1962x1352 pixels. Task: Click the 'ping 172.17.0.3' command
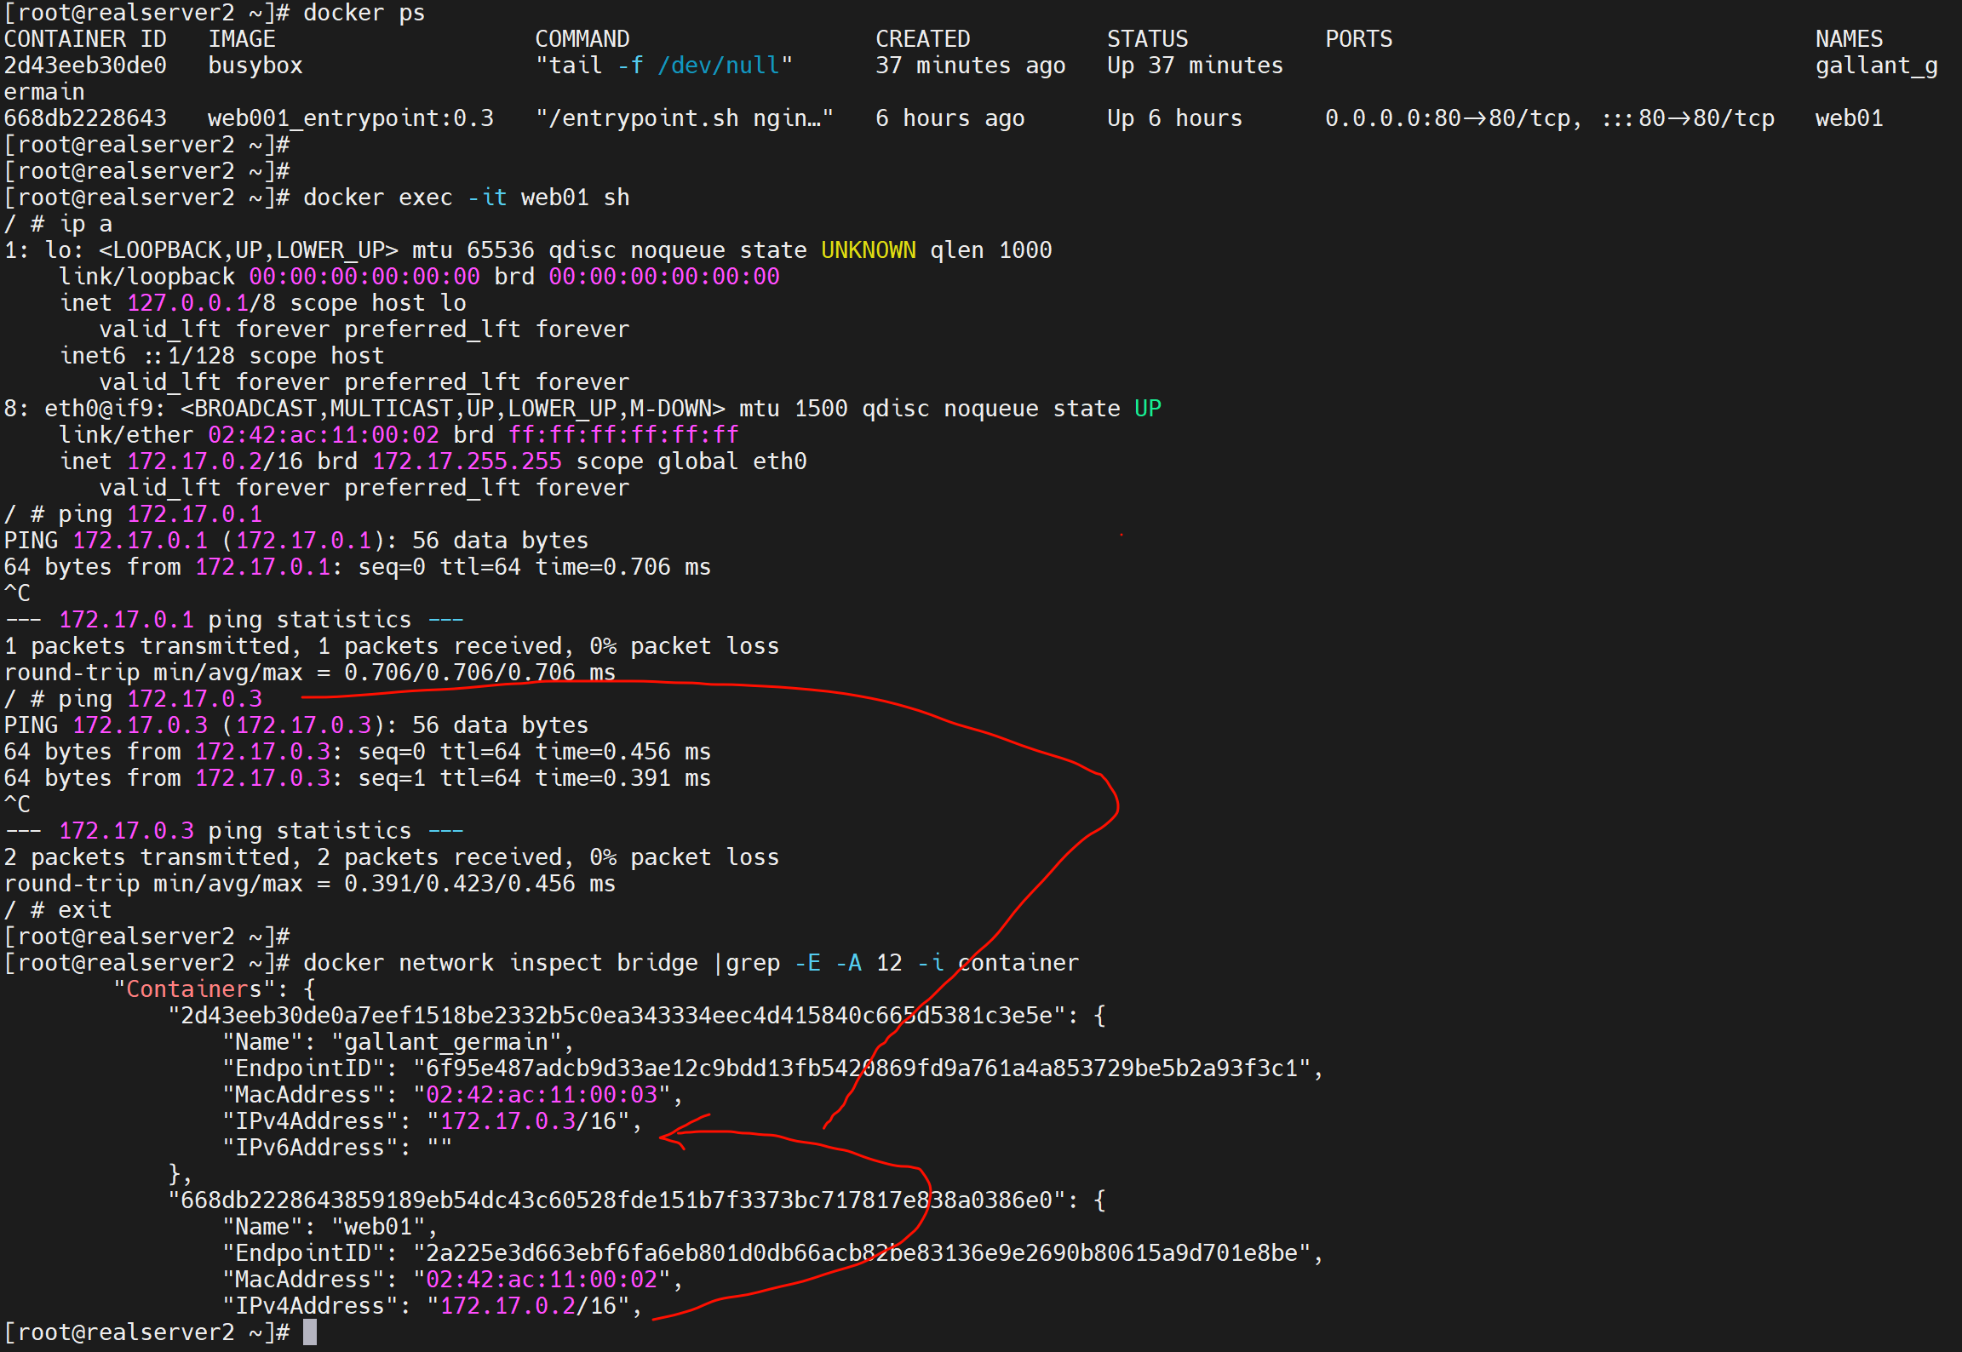click(x=159, y=699)
